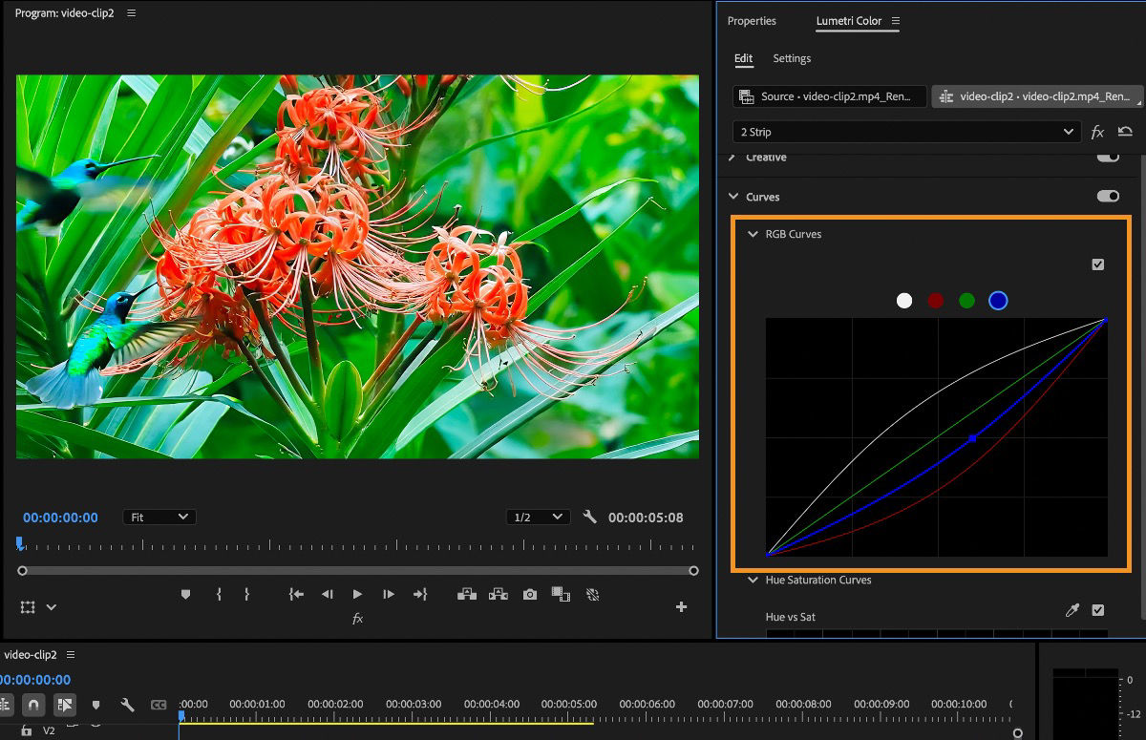This screenshot has width=1146, height=740.
Task: Click the fx badge next to 2 Strip preset
Action: coord(1096,132)
